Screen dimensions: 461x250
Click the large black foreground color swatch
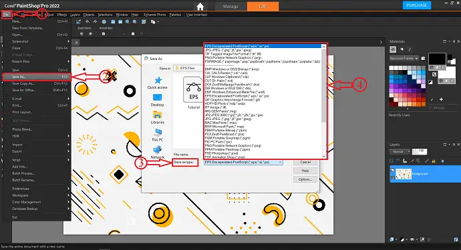click(437, 59)
